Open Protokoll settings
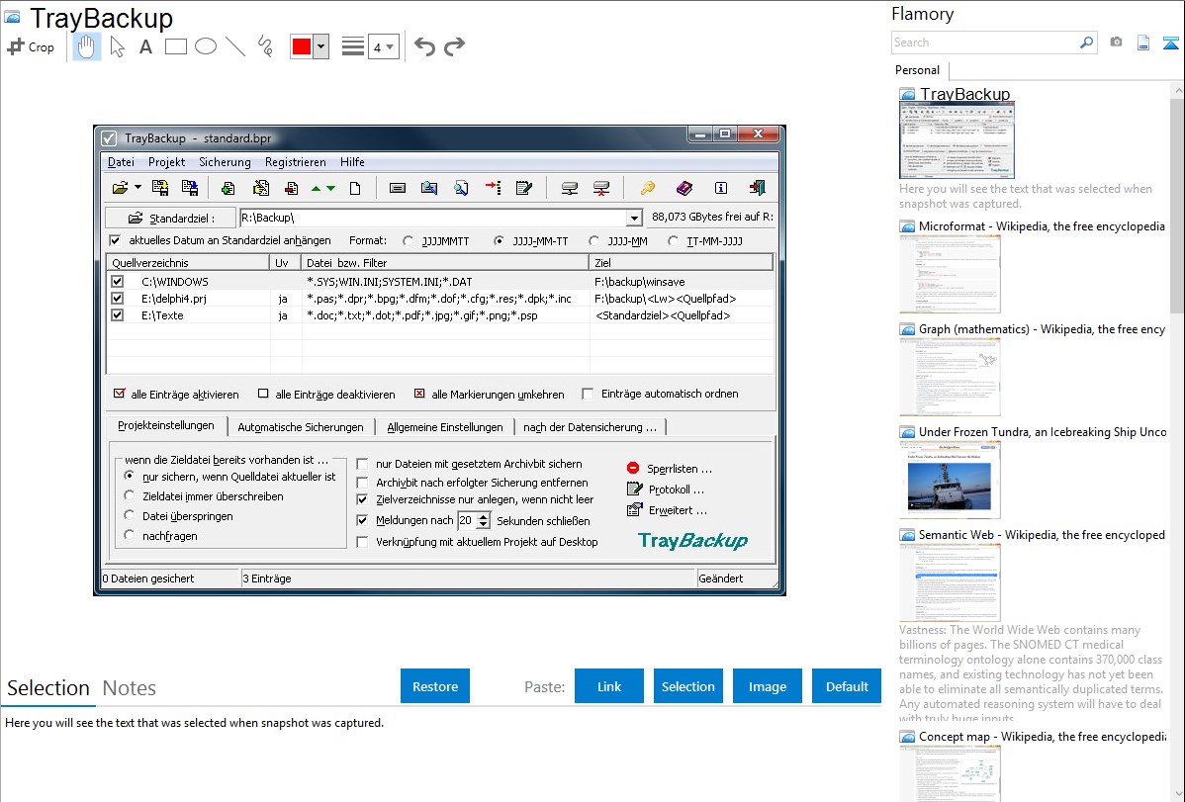Screen dimensions: 1185x802 [x=666, y=490]
